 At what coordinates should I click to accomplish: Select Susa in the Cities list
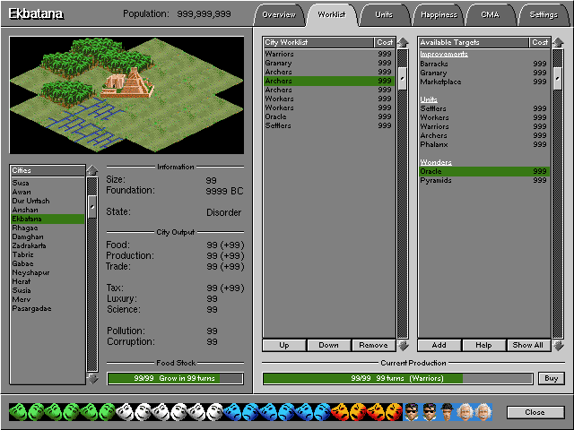tap(48, 183)
